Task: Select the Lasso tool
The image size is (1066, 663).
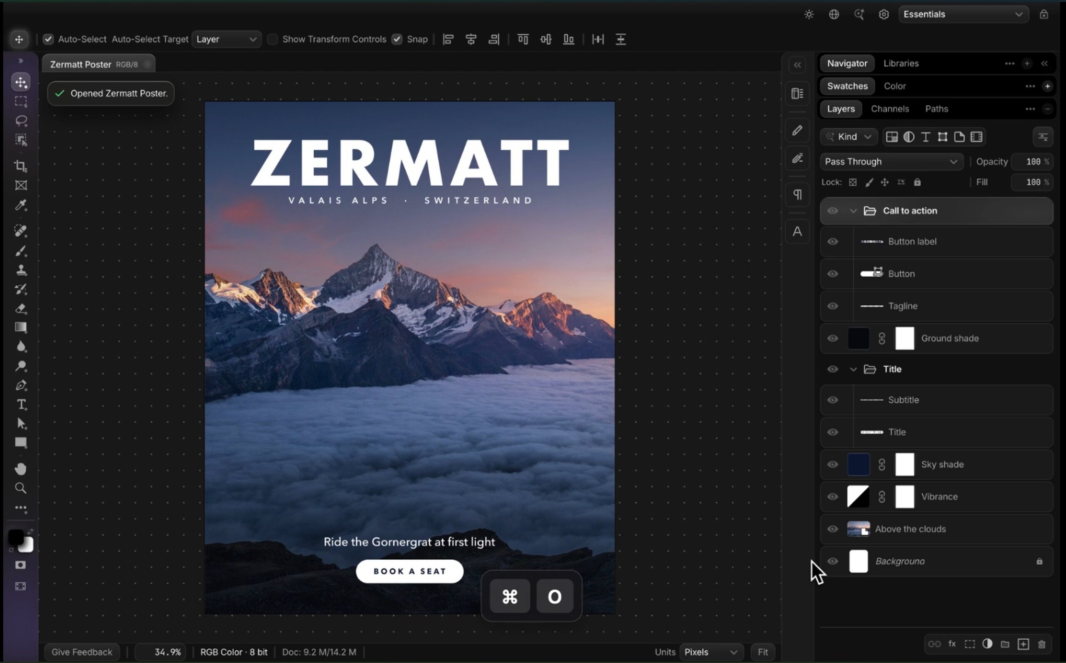Action: point(21,120)
